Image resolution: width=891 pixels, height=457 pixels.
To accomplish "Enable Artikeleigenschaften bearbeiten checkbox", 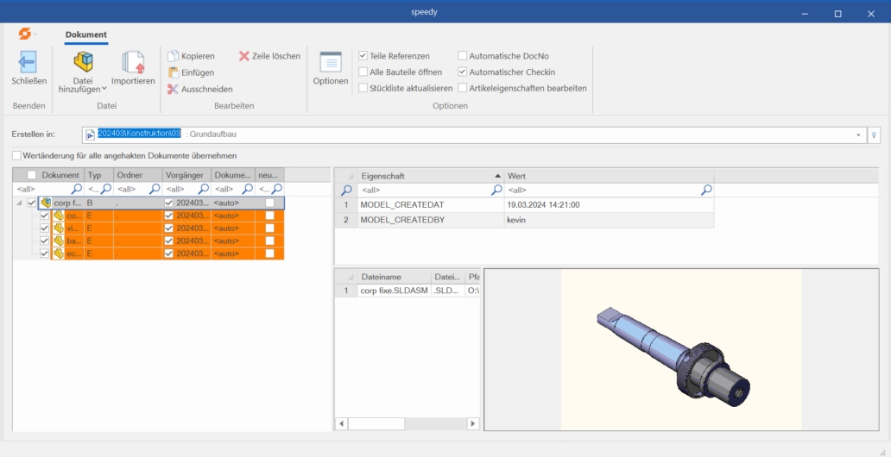I will pos(463,88).
